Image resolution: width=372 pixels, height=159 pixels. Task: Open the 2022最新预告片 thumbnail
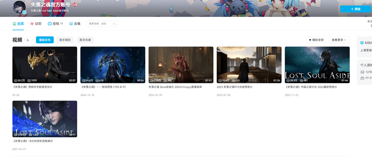pyautogui.click(x=317, y=65)
